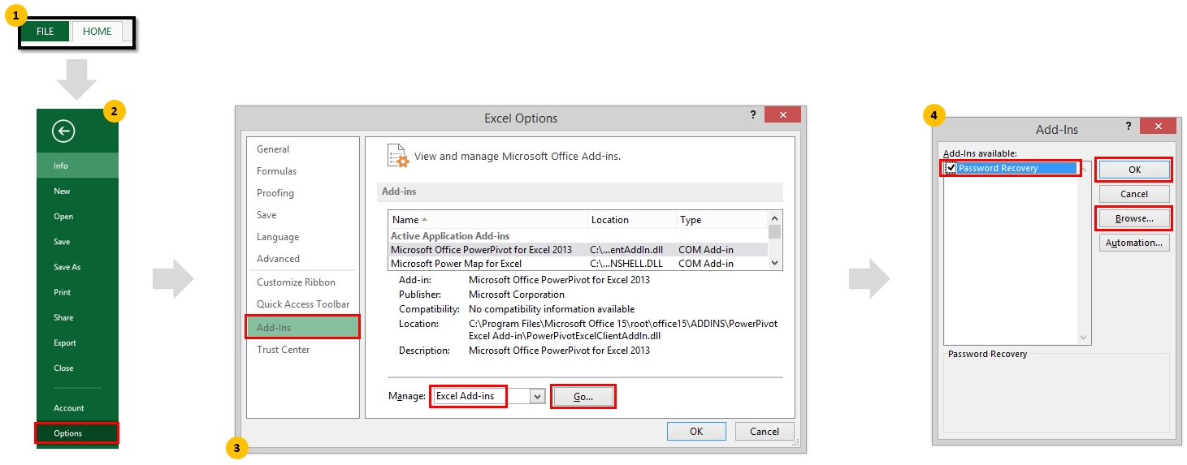
Task: Open Trust Center category
Action: pyautogui.click(x=302, y=350)
